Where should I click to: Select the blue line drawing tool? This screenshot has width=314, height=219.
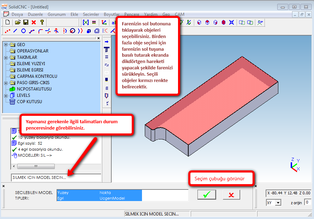[15, 31]
